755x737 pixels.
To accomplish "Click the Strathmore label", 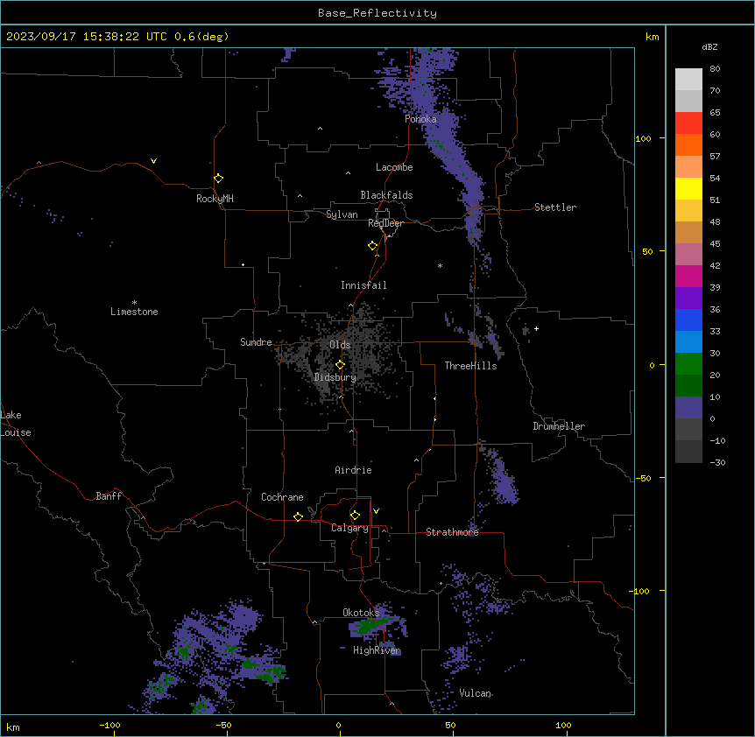I will tap(452, 532).
